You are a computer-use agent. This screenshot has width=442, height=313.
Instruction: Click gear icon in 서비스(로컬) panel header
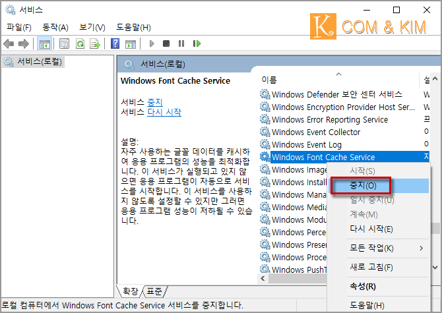(129, 65)
